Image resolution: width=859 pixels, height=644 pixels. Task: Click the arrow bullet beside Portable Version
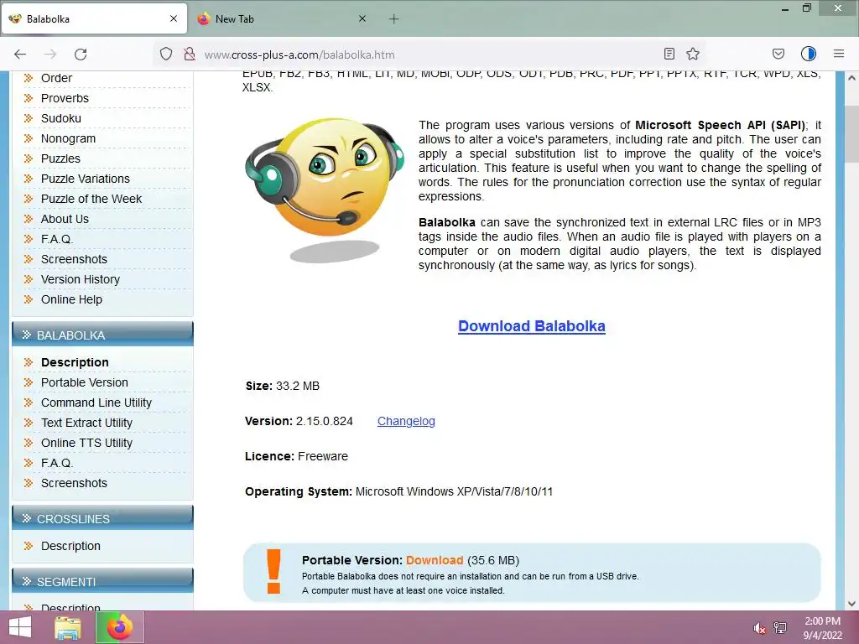pyautogui.click(x=29, y=382)
